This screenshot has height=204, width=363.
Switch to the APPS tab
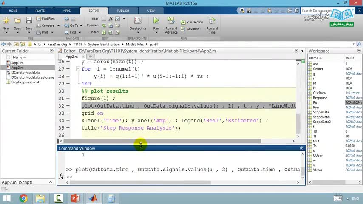tap(67, 11)
